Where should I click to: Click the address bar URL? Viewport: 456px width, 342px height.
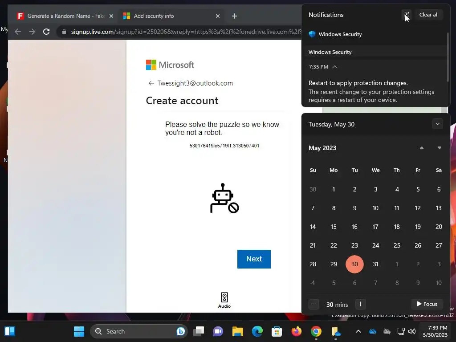[x=186, y=32]
